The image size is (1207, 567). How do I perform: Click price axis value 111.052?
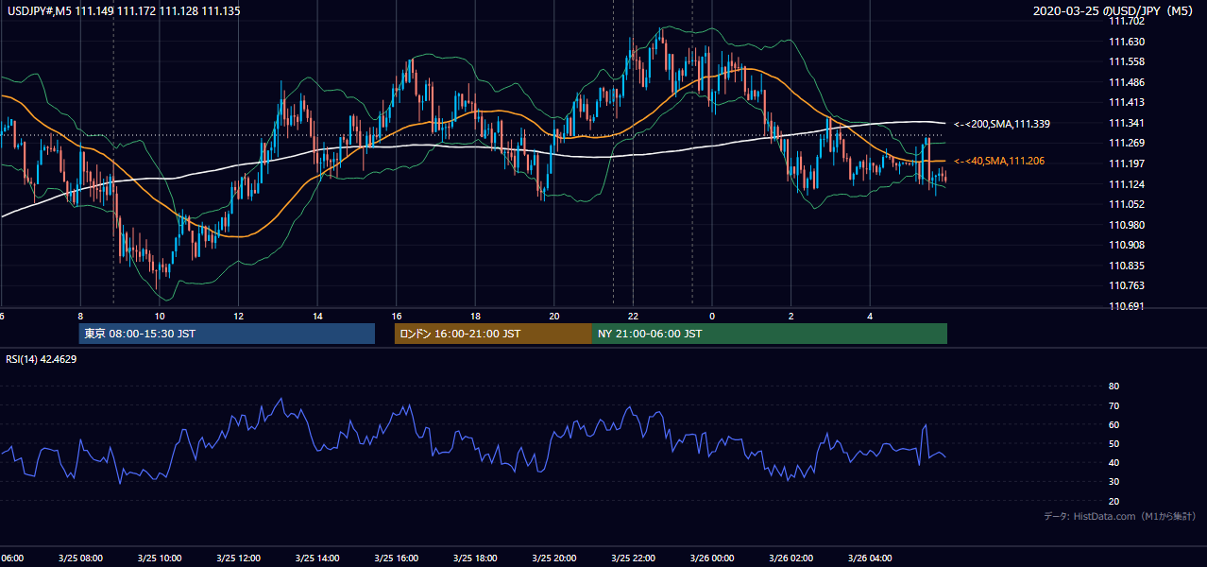(x=1126, y=204)
